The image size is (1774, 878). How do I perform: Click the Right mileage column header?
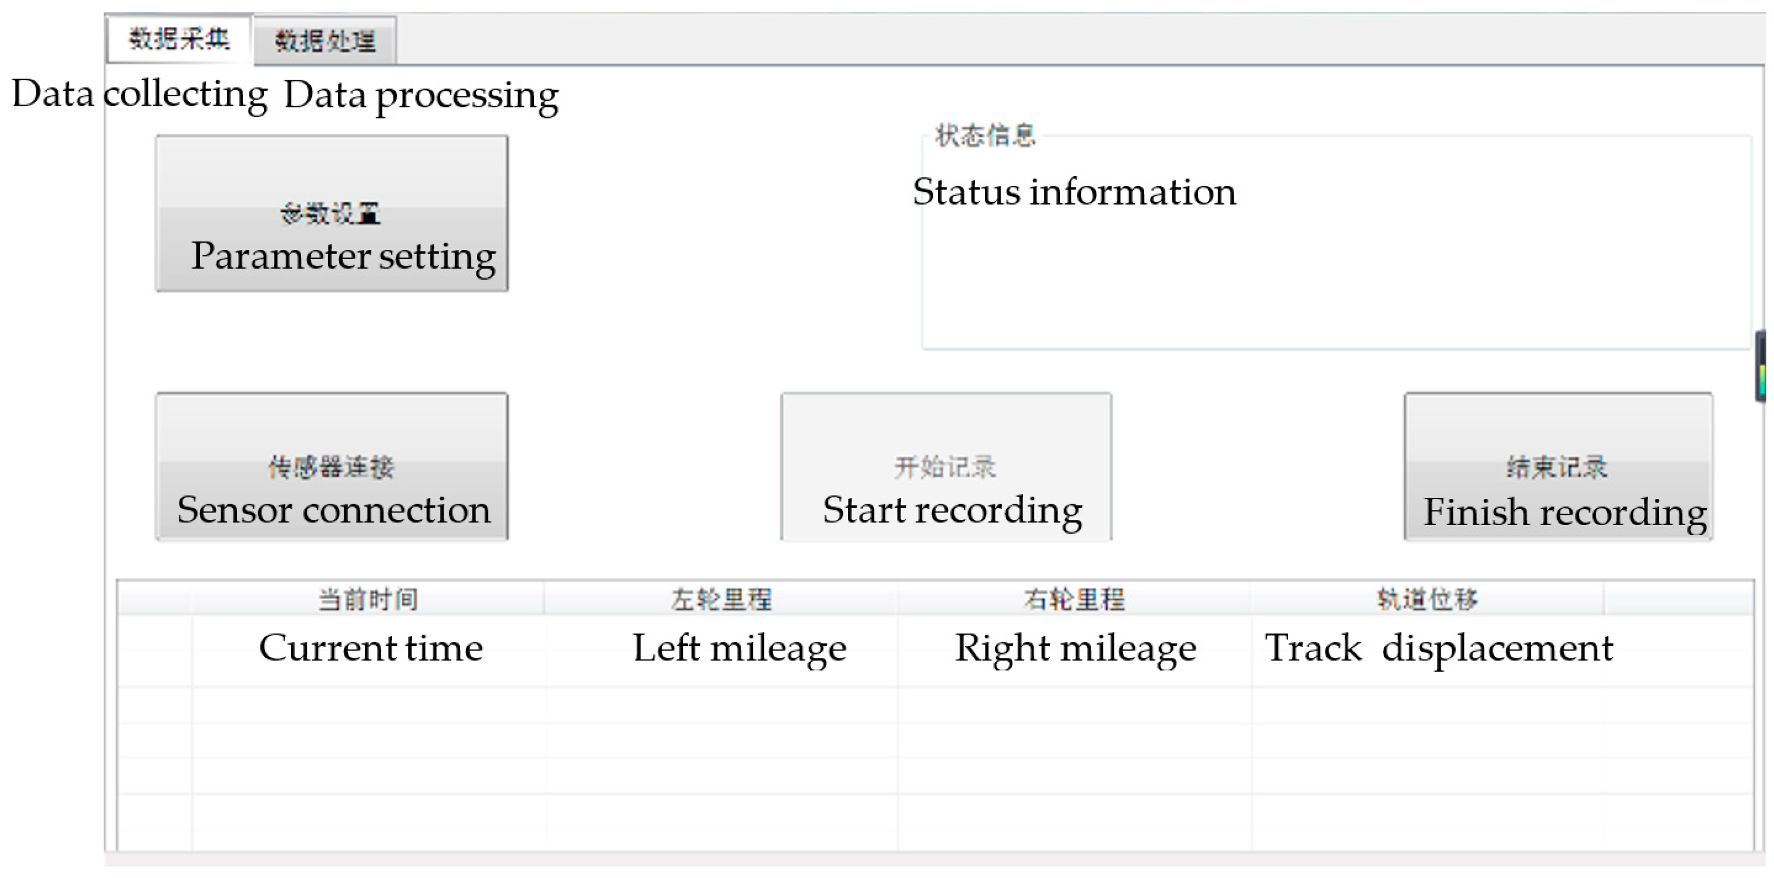[x=1074, y=599]
